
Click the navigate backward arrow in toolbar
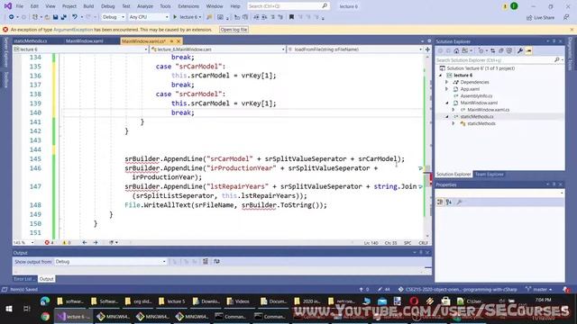tap(12, 17)
